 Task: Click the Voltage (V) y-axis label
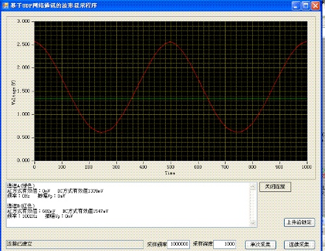pos(14,92)
